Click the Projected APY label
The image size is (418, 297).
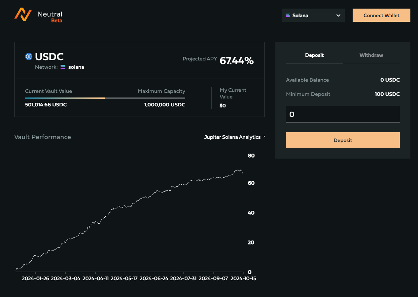coord(200,59)
